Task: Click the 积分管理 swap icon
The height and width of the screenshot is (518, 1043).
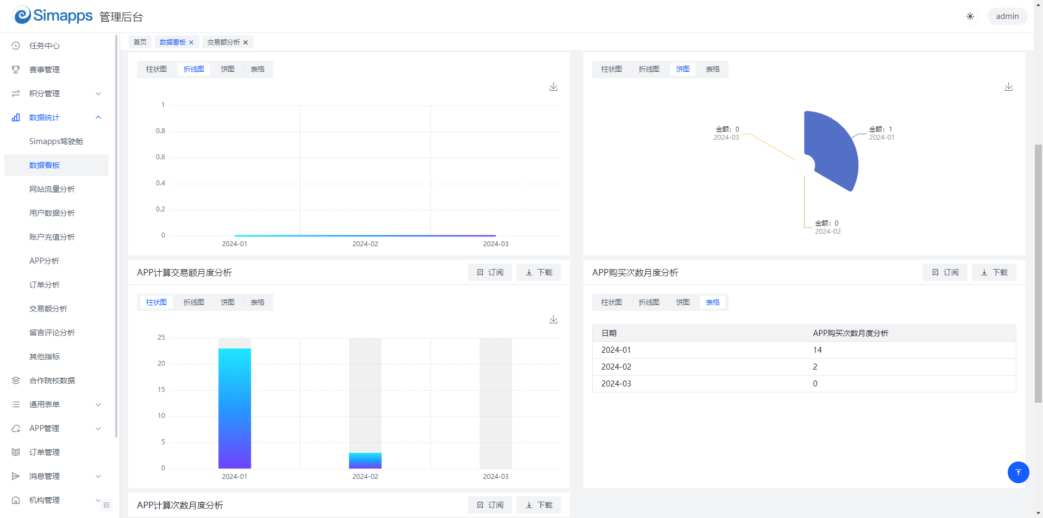Action: [16, 93]
